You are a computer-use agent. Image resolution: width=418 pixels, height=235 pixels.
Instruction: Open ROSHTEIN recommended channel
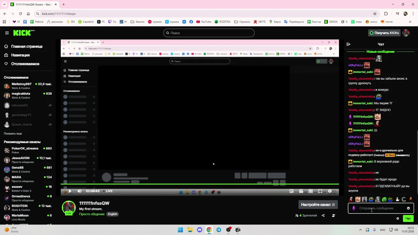pyautogui.click(x=27, y=208)
